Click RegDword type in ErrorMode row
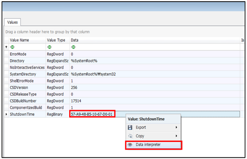This screenshot has width=247, height=159. point(55,54)
